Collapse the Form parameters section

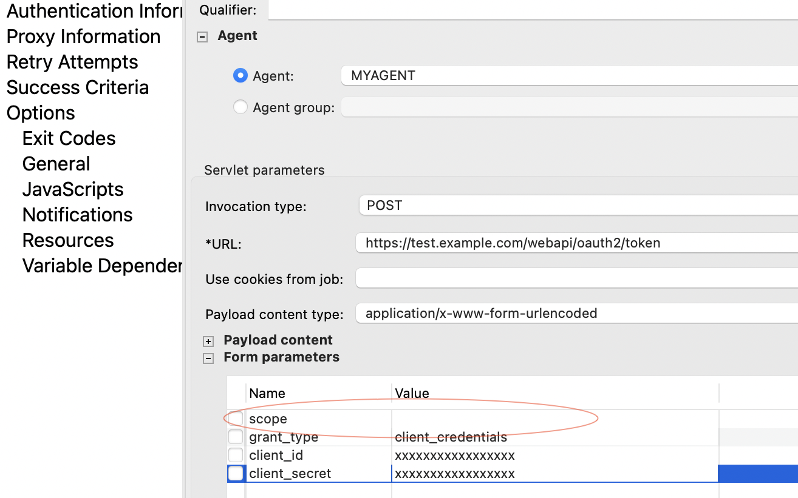click(x=208, y=358)
